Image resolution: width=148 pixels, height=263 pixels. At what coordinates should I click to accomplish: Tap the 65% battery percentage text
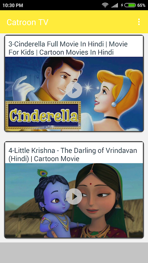tap(141, 5)
